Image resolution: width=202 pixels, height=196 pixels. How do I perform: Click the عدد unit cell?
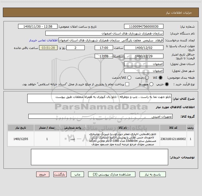click(73, 139)
